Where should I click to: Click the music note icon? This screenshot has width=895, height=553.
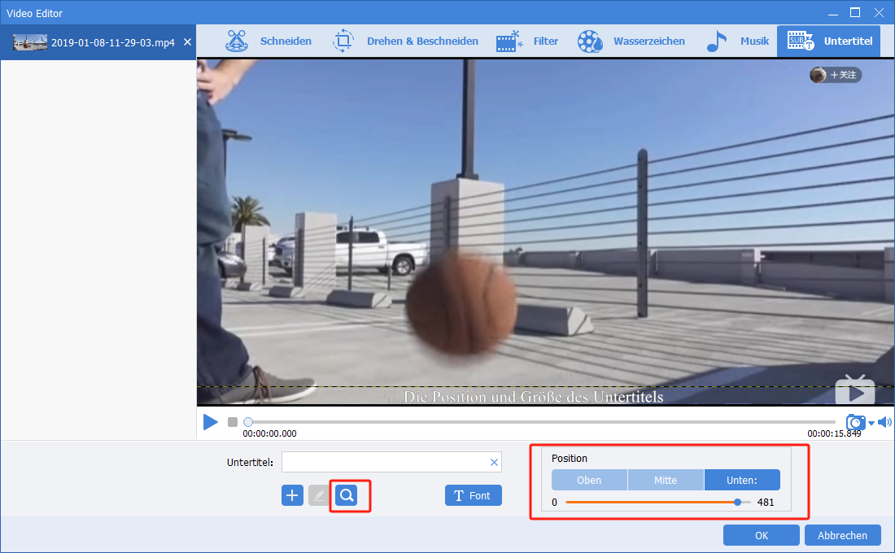pyautogui.click(x=716, y=41)
